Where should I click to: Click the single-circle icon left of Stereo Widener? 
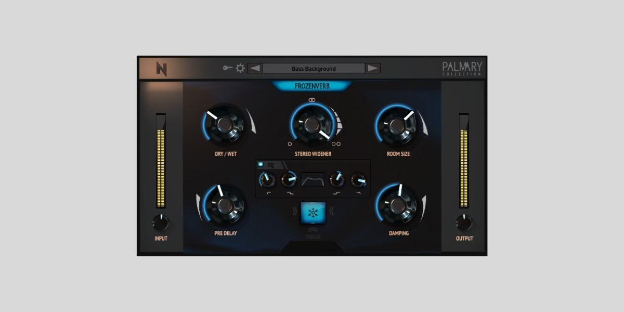[x=290, y=144]
